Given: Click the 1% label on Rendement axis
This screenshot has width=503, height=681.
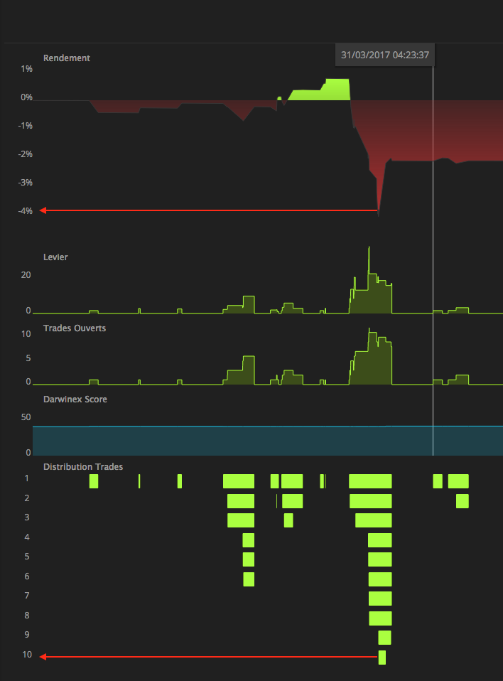Looking at the screenshot, I should pos(26,69).
